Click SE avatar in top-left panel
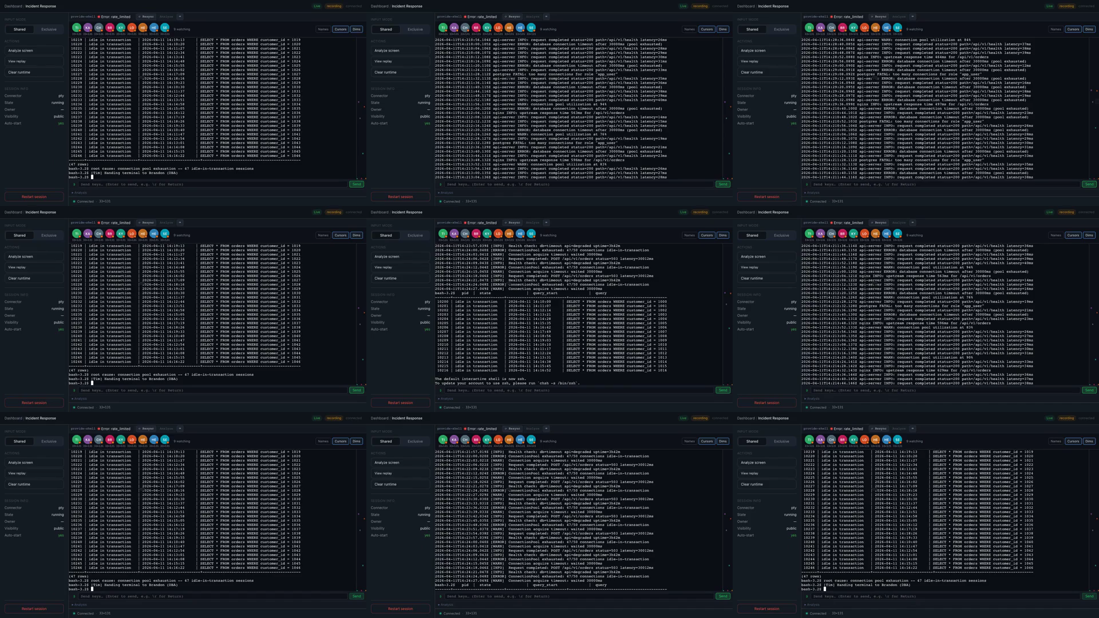The image size is (1099, 618). coord(165,27)
